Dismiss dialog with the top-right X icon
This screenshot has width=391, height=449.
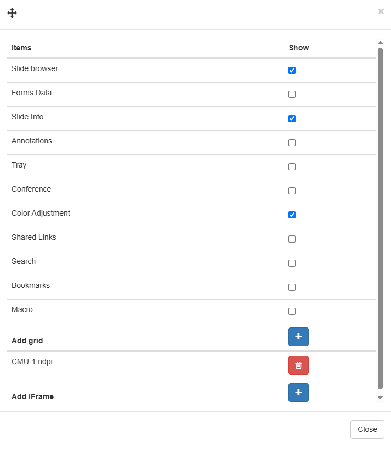coord(381,11)
